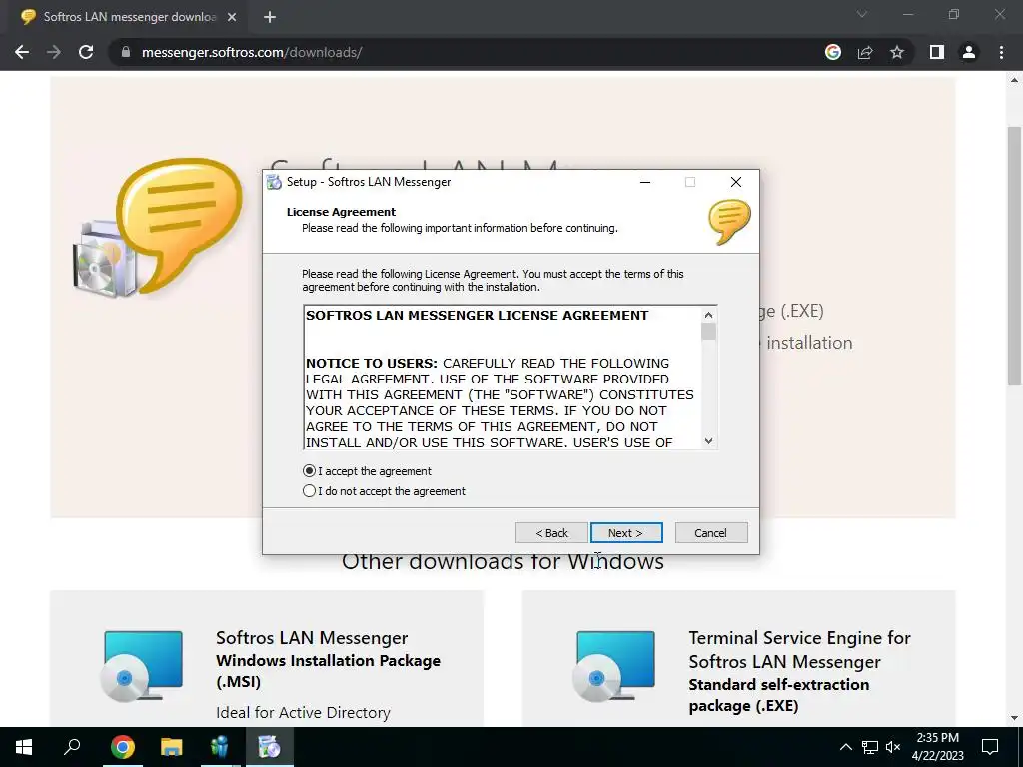
Task: Open Windows notification center
Action: click(990, 747)
